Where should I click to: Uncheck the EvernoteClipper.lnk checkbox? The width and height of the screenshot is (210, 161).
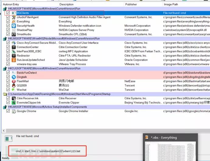tap(8, 103)
